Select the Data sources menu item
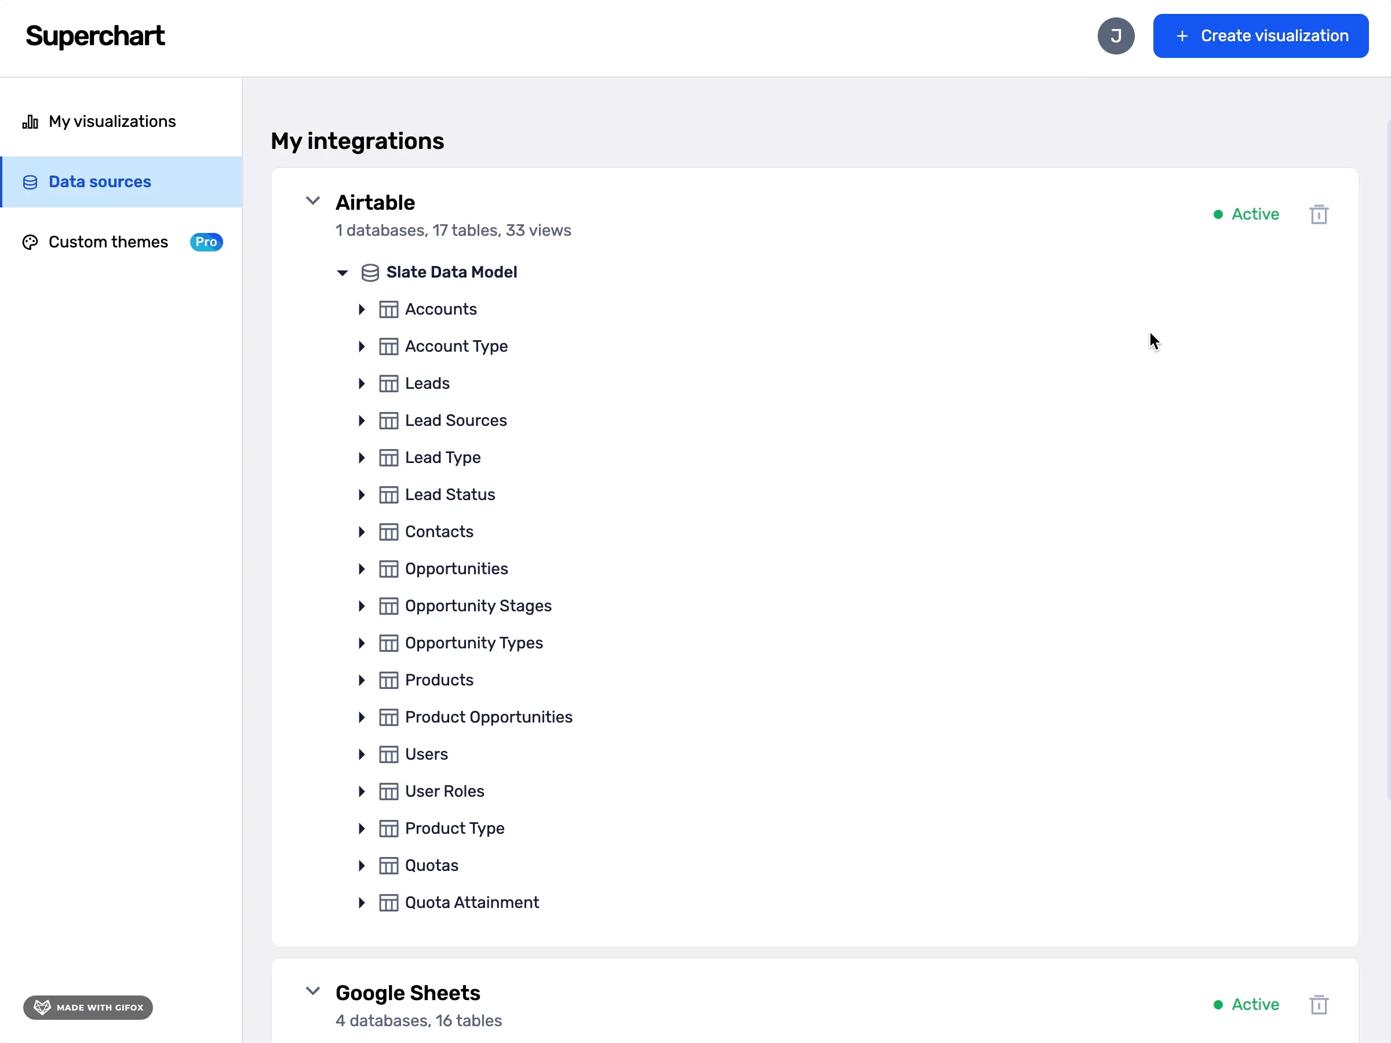The image size is (1391, 1043). [121, 182]
